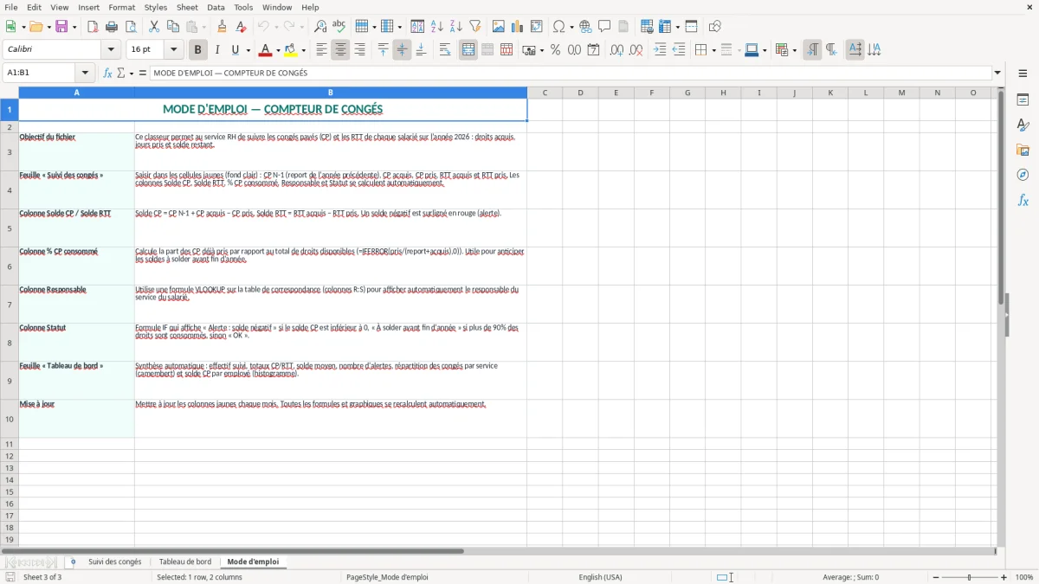Open the Data menu

point(216,7)
